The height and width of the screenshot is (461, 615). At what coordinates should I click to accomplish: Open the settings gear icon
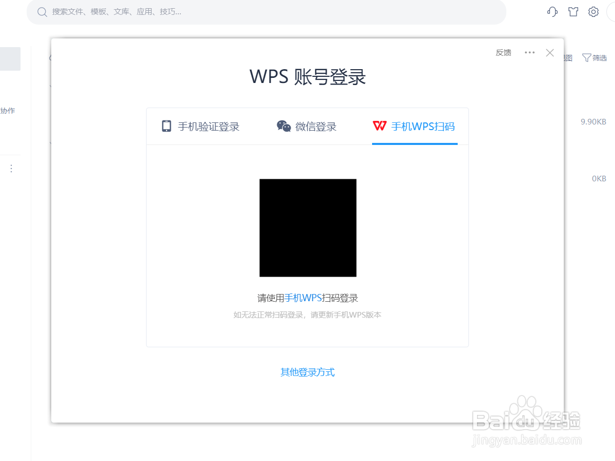coord(593,12)
